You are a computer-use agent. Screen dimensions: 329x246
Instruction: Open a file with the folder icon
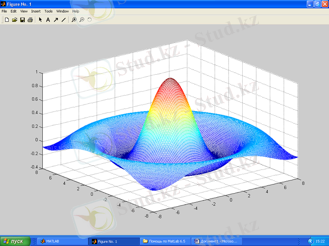pyautogui.click(x=14, y=19)
